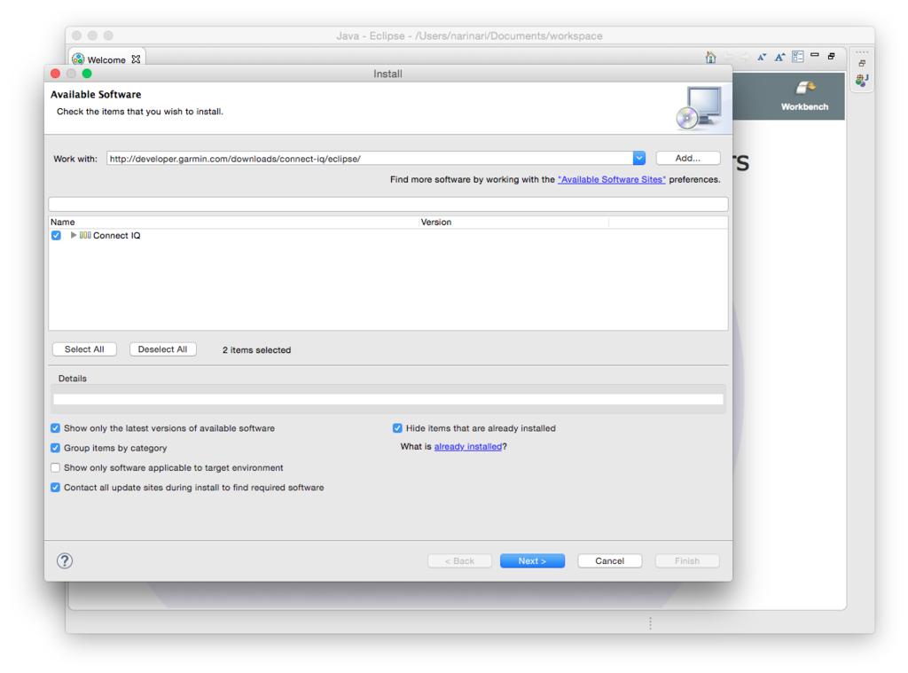Toggle Show only the latest versions checkbox
The width and height of the screenshot is (908, 673).
point(56,428)
